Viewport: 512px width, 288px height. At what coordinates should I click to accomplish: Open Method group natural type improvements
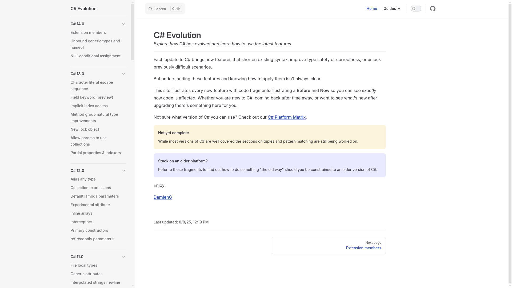coord(94,118)
